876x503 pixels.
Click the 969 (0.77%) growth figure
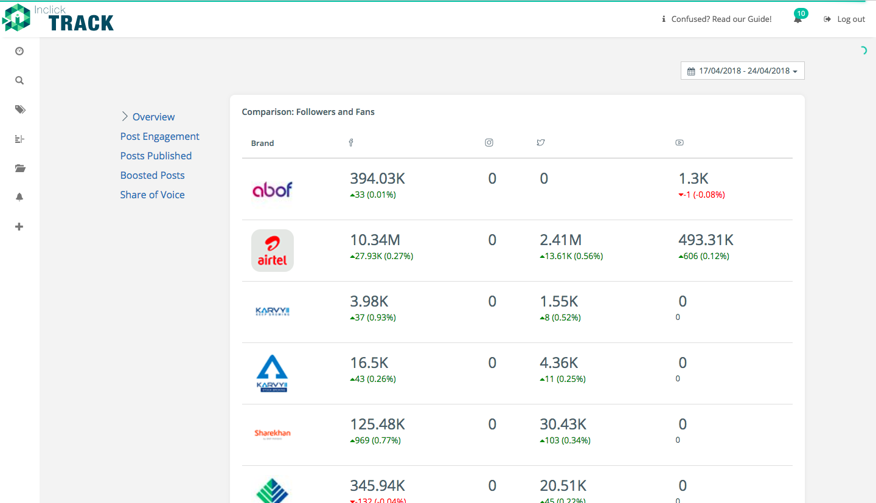pyautogui.click(x=376, y=440)
